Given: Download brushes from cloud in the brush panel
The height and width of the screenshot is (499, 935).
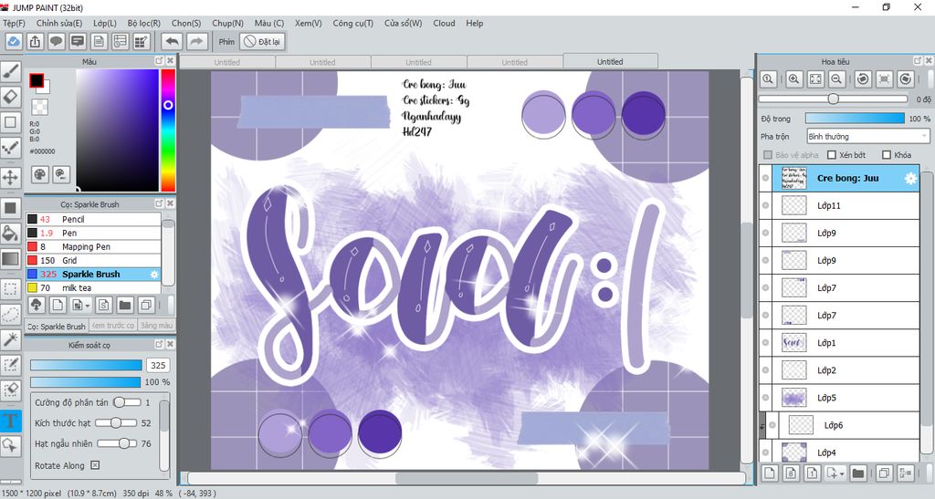Looking at the screenshot, I should [x=37, y=306].
